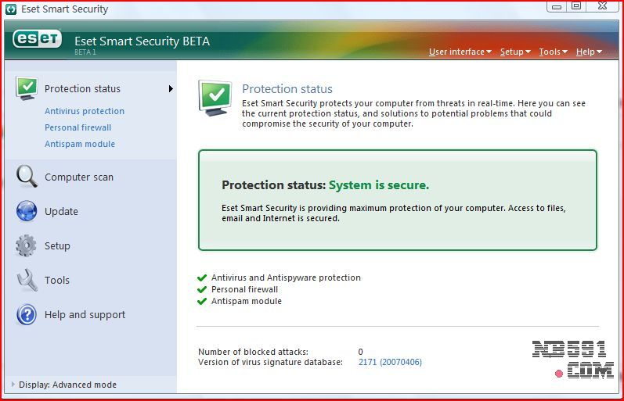Viewport: 624px width, 401px height.
Task: Click the Antivirus and Antispyware green checkmark
Action: 203,277
